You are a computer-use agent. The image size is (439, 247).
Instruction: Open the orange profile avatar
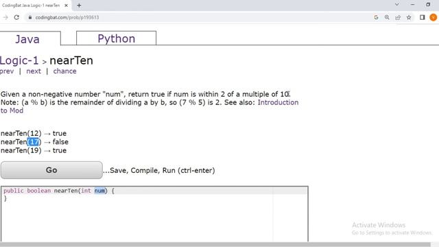click(433, 17)
